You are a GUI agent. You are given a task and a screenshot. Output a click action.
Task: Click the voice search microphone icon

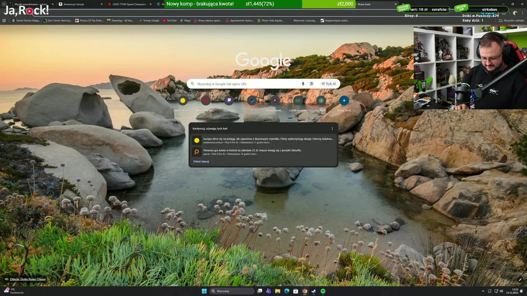[x=303, y=84]
